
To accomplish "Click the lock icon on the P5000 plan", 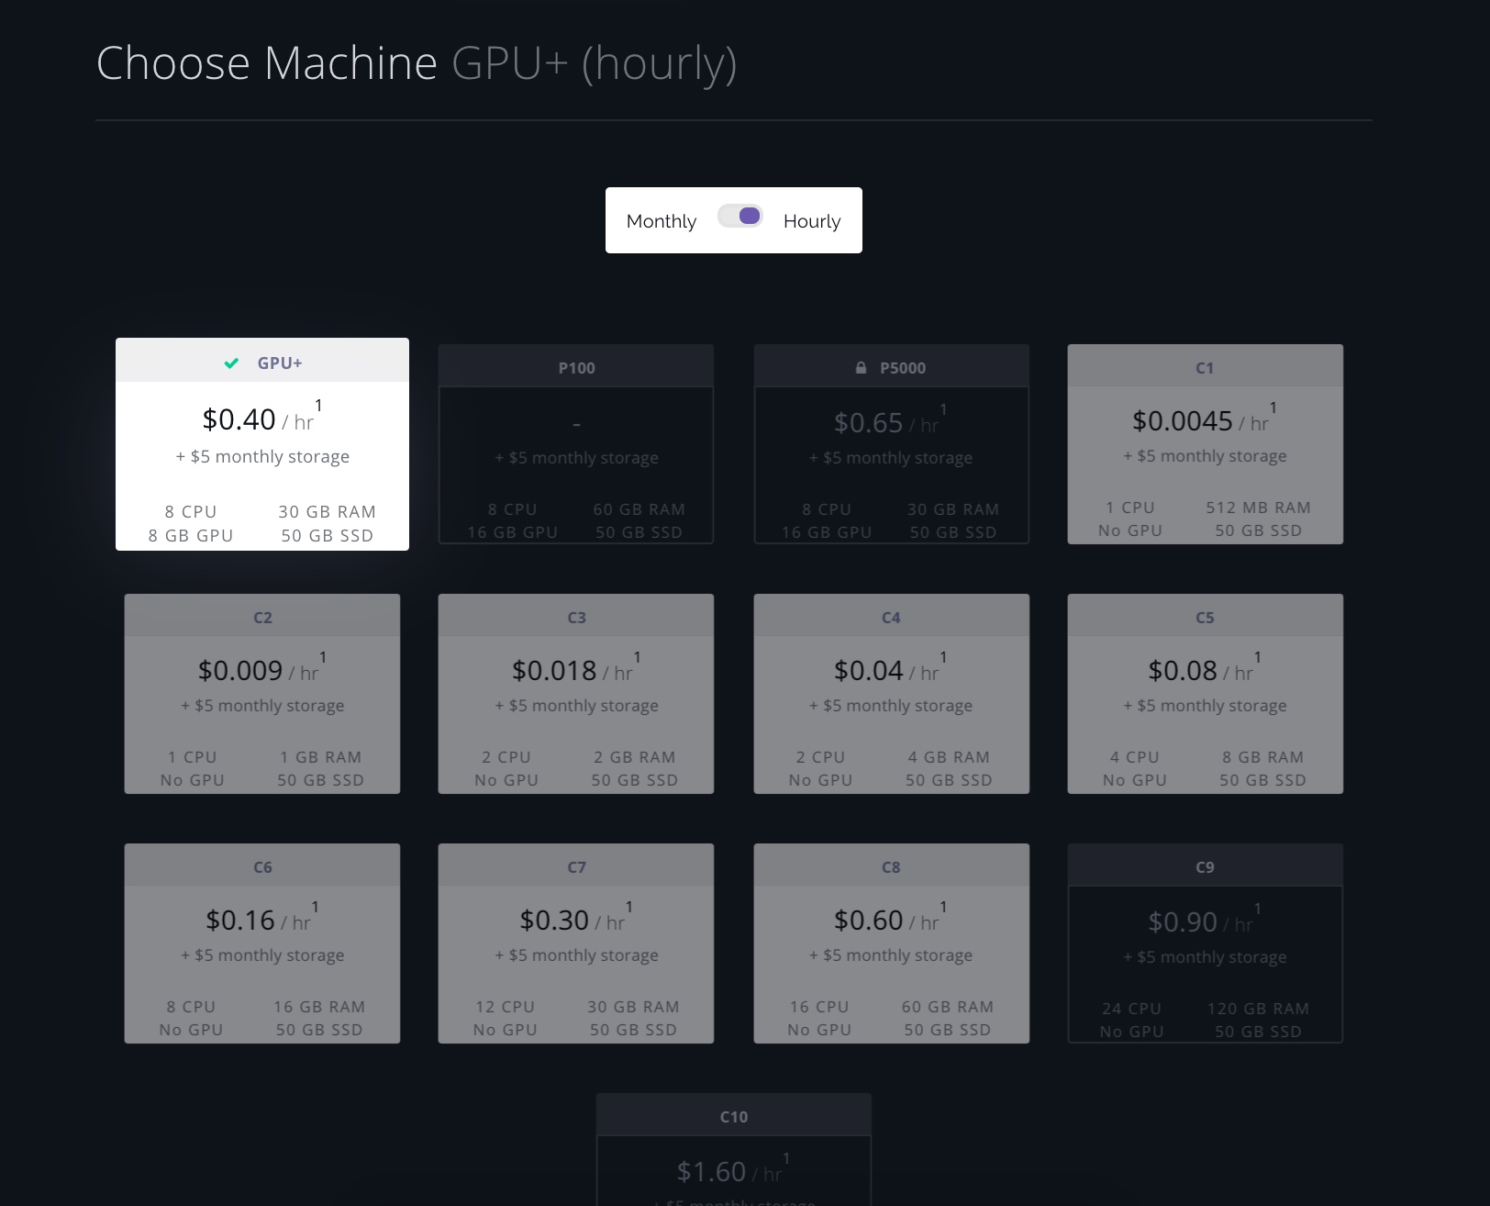I will click(860, 366).
